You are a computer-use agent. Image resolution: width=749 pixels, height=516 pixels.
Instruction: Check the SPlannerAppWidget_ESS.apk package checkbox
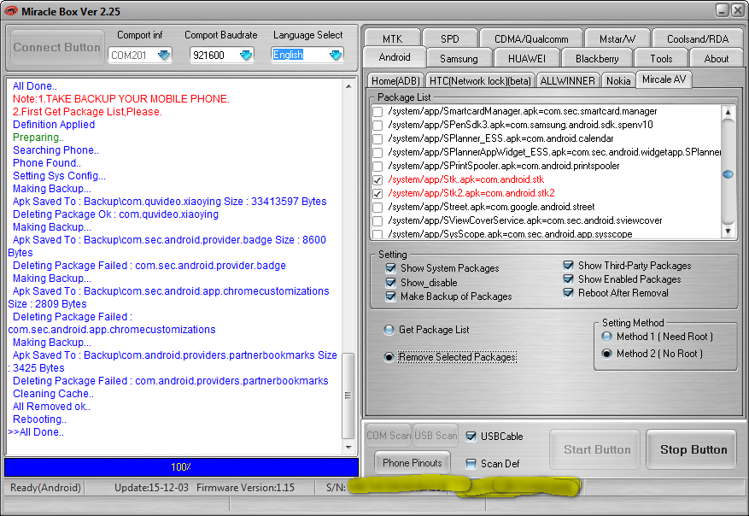click(377, 153)
